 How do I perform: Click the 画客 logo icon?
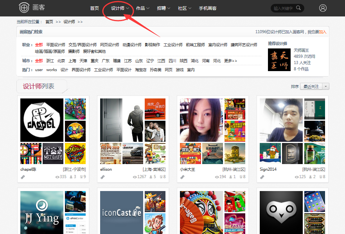click(24, 7)
